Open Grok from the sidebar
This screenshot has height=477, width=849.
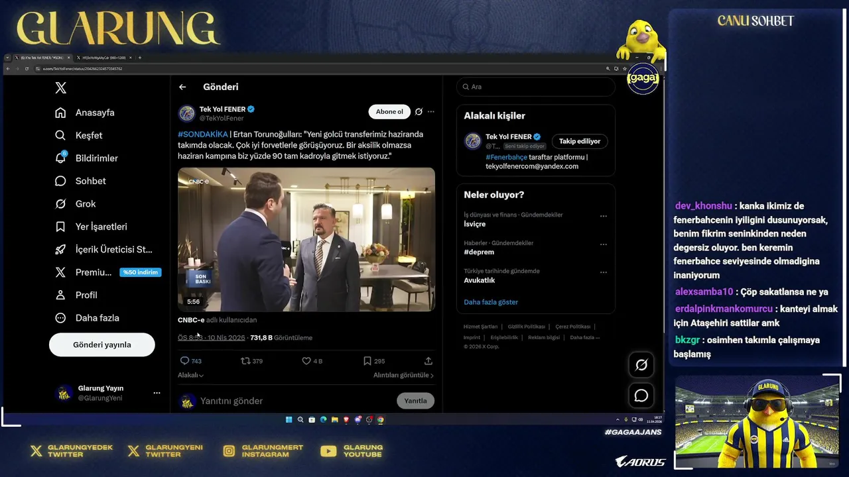click(x=75, y=203)
